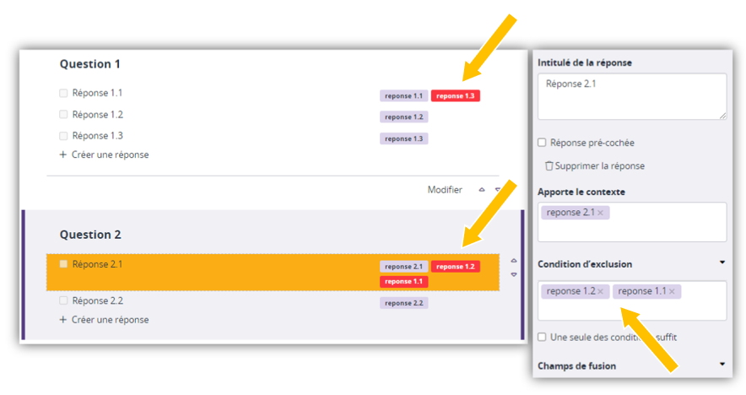
Task: Remove reponse 1.2 from exclusion conditions
Action: (x=600, y=292)
